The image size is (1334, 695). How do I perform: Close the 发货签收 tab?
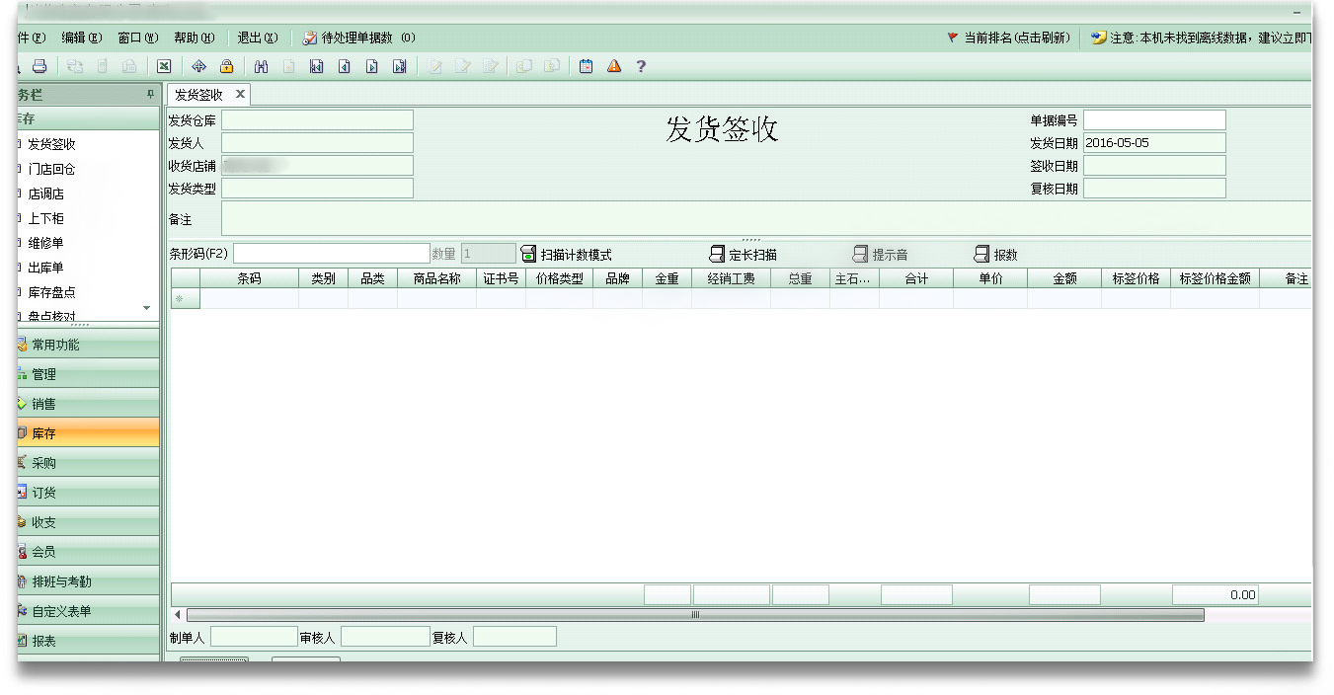(240, 95)
